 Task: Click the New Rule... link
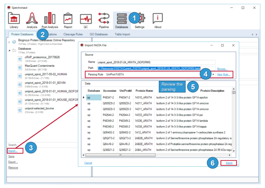pyautogui.click(x=224, y=74)
